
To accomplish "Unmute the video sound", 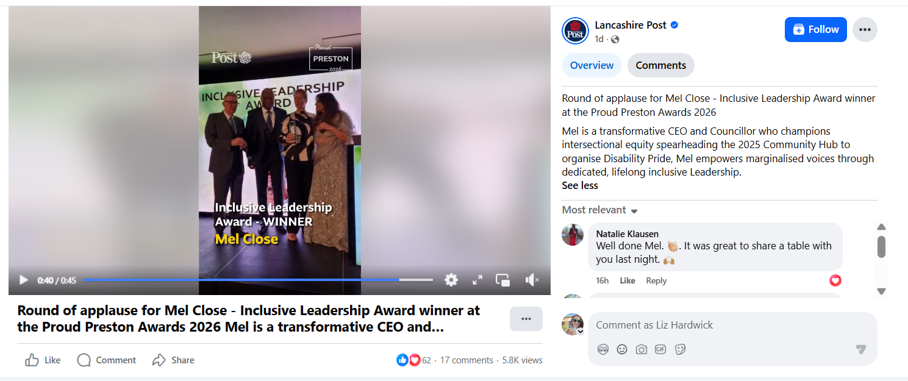I will coord(532,280).
